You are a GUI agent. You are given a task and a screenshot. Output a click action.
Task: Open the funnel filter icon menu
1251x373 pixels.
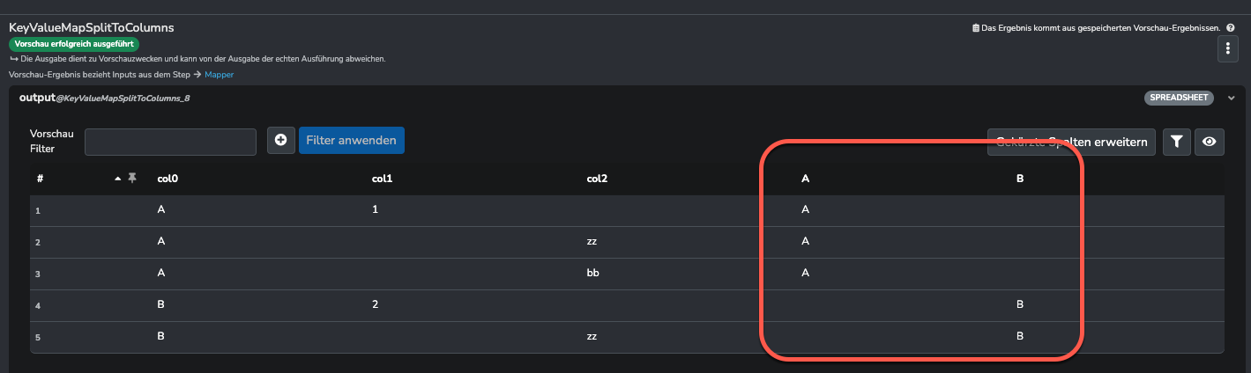1177,142
